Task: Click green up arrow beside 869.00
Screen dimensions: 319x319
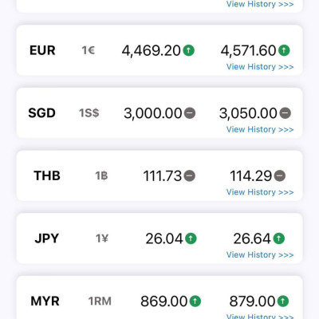Action: [195, 301]
